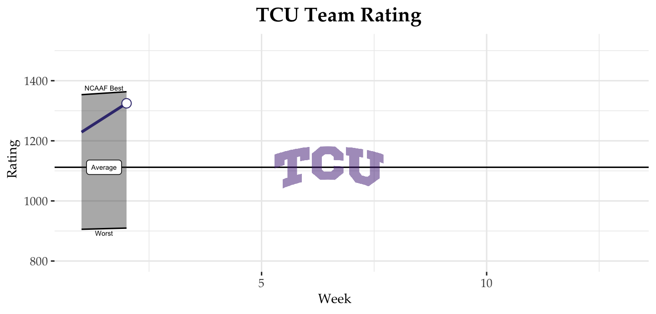Screen dimensions: 656x314
Task: Click the 1000 y-axis tick label
Action: pos(36,202)
